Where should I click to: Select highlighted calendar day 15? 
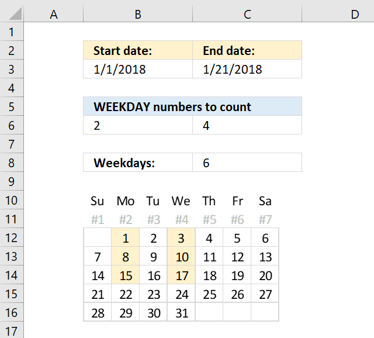click(x=126, y=276)
